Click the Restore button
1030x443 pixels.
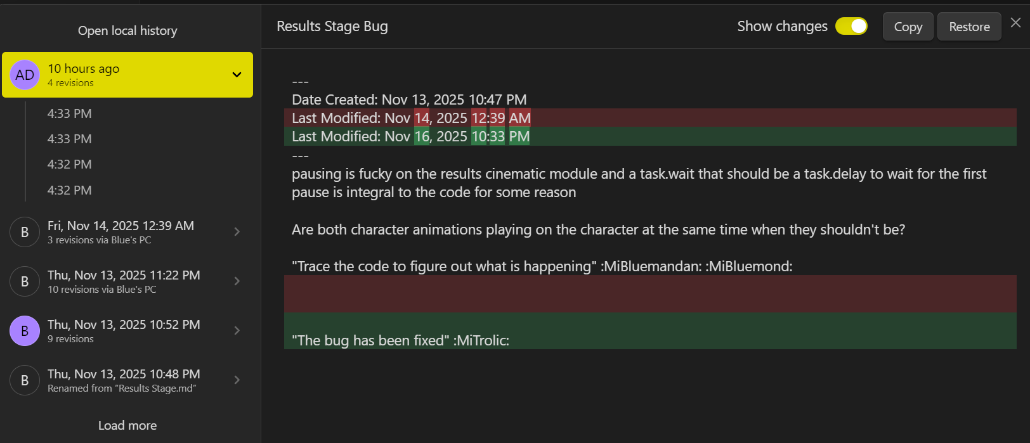click(969, 27)
